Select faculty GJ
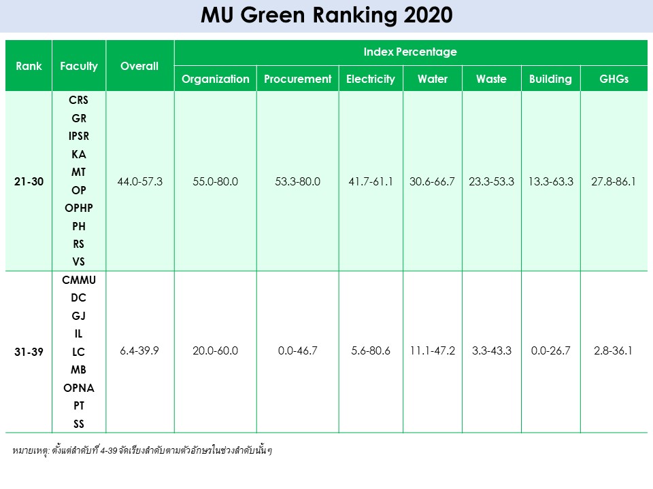This screenshot has width=653, height=489. pyautogui.click(x=79, y=316)
